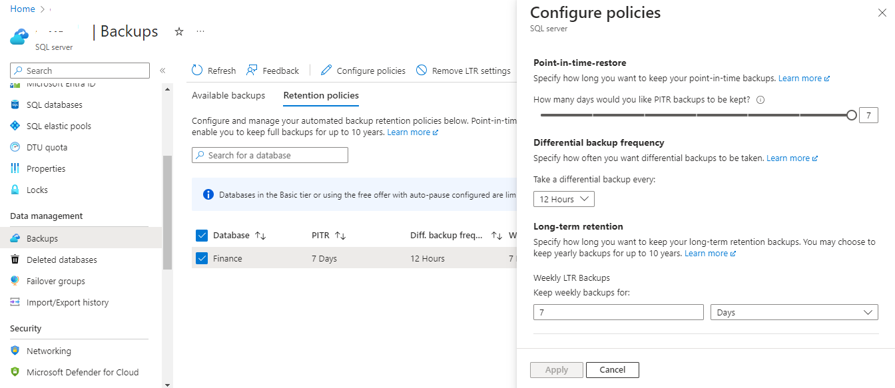Sort by the PITR column arrows
Viewport: 895px width, 388px height.
[x=340, y=236]
